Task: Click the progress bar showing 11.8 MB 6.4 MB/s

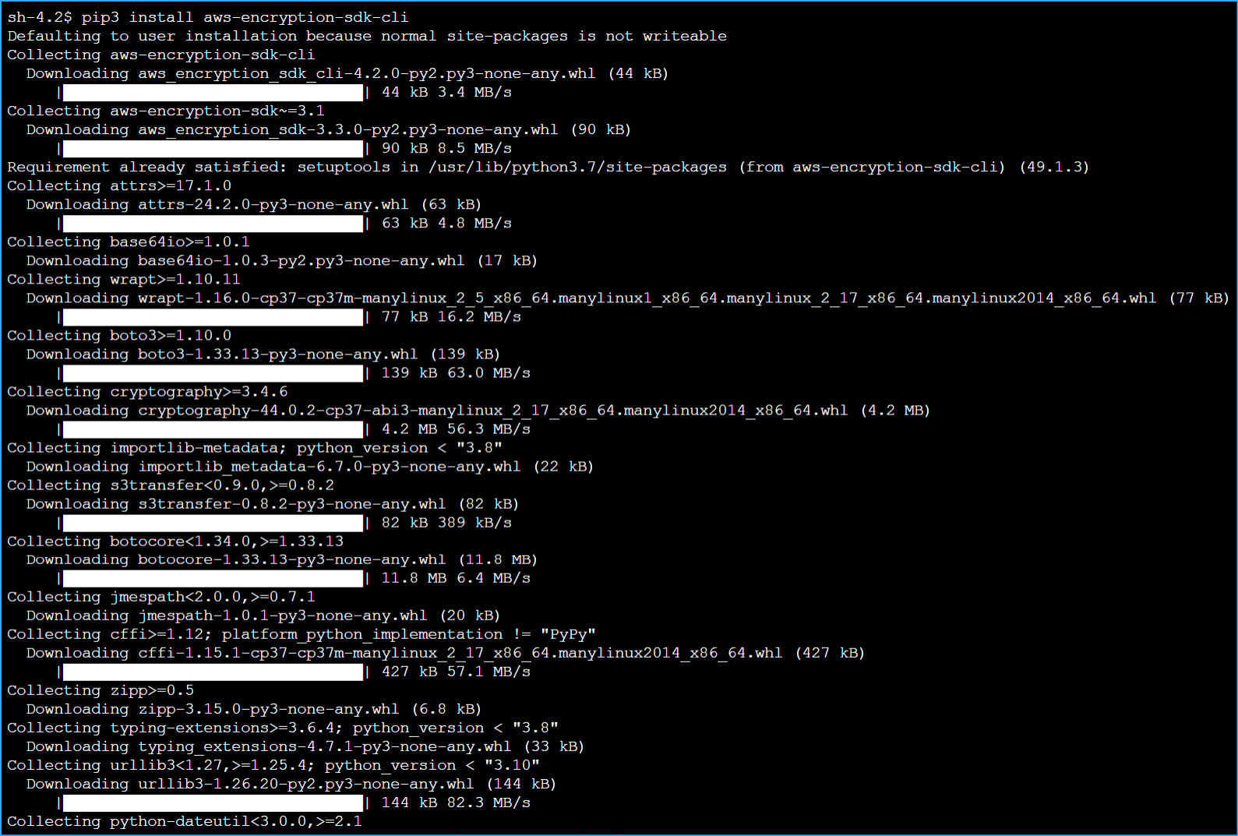Action: click(213, 579)
